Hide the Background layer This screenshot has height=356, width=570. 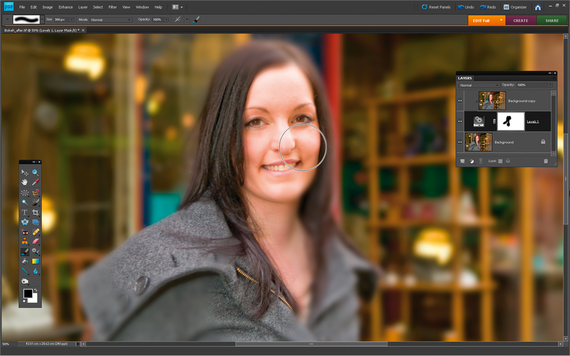[460, 142]
